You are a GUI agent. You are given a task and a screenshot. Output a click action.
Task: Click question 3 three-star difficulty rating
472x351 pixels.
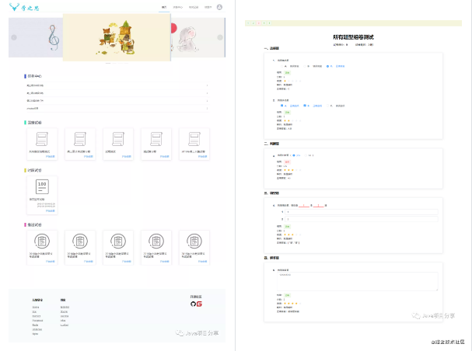pyautogui.click(x=292, y=170)
